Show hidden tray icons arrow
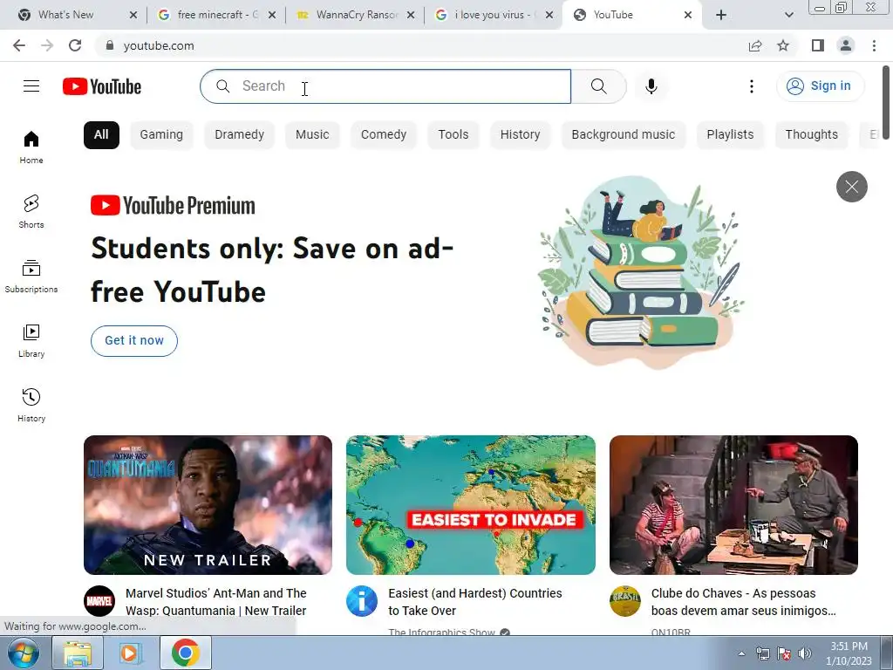 coord(741,653)
